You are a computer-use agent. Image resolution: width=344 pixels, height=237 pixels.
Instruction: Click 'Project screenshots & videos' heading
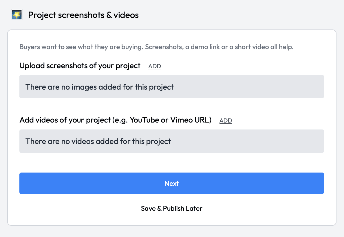(83, 15)
